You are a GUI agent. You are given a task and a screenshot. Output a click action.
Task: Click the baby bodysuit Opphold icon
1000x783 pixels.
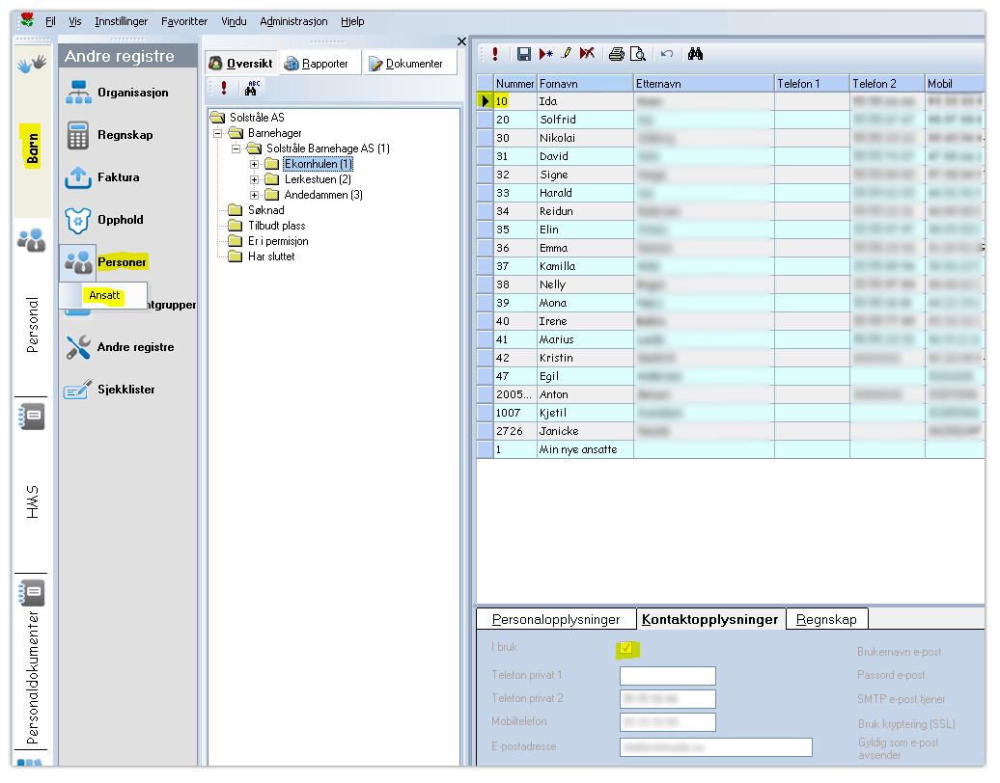tap(78, 221)
